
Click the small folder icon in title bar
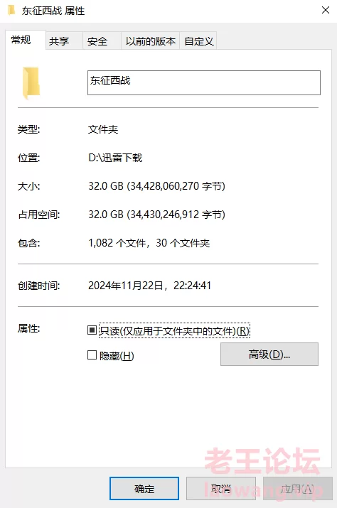(11, 10)
